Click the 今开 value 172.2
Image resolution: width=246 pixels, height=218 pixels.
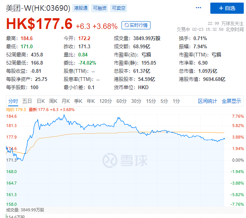click(x=84, y=38)
